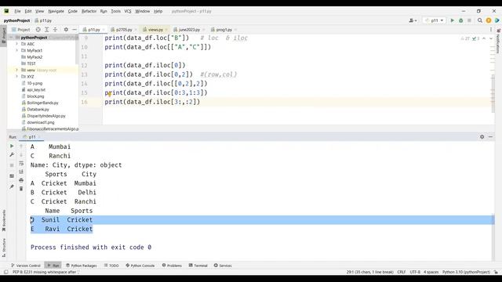The width and height of the screenshot is (502, 282).
Task: Open Problems tool window
Action: click(x=172, y=266)
